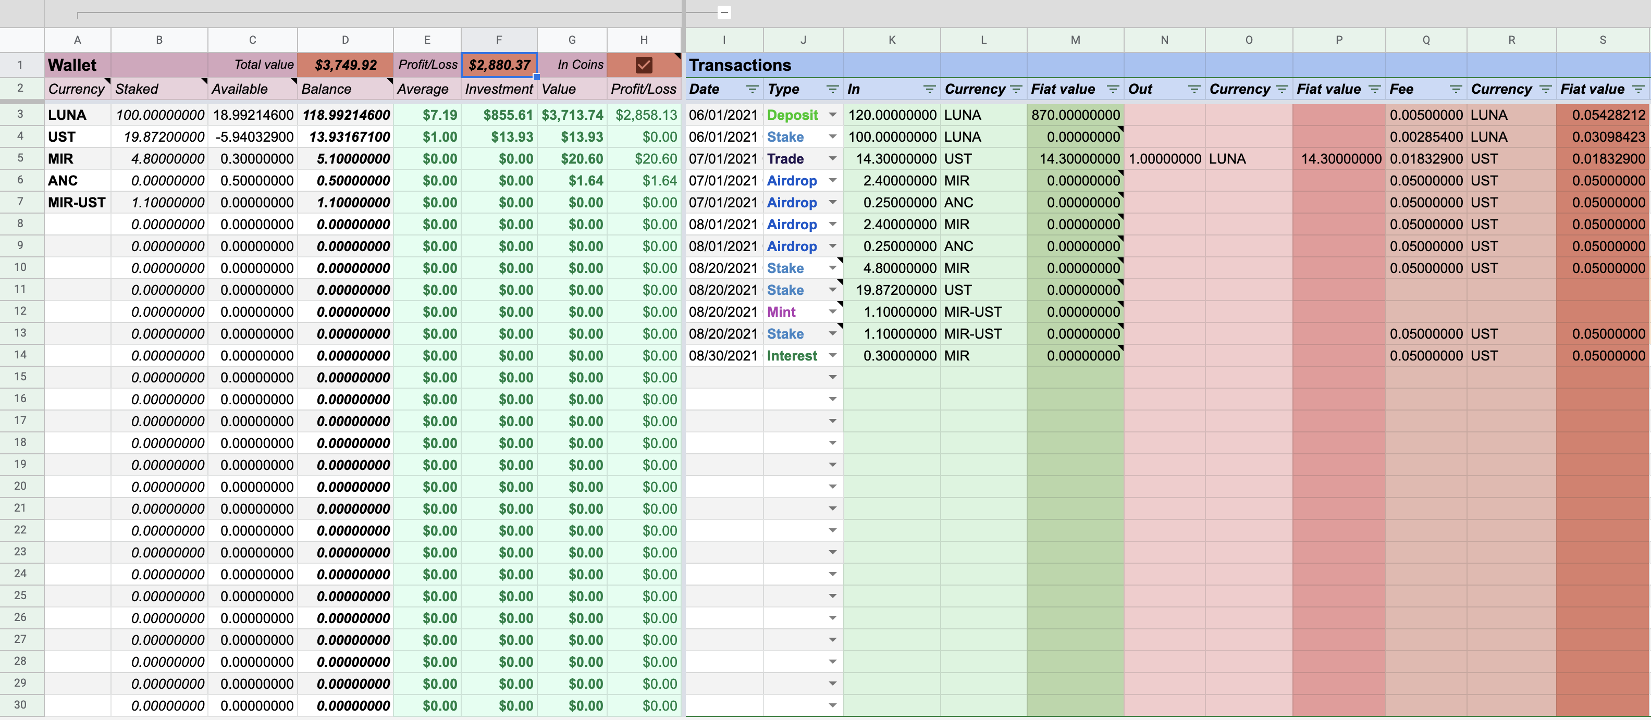Open the Trade type dropdown arrow
Viewport: 1651px width, 720px height.
pyautogui.click(x=832, y=158)
